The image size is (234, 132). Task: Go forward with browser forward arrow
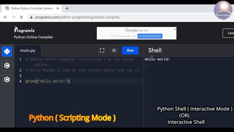pyautogui.click(x=14, y=17)
